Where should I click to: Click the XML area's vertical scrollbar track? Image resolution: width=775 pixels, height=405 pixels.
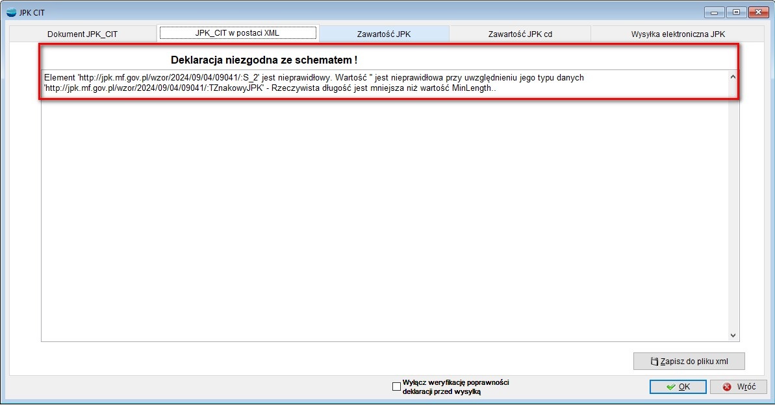tap(733, 208)
